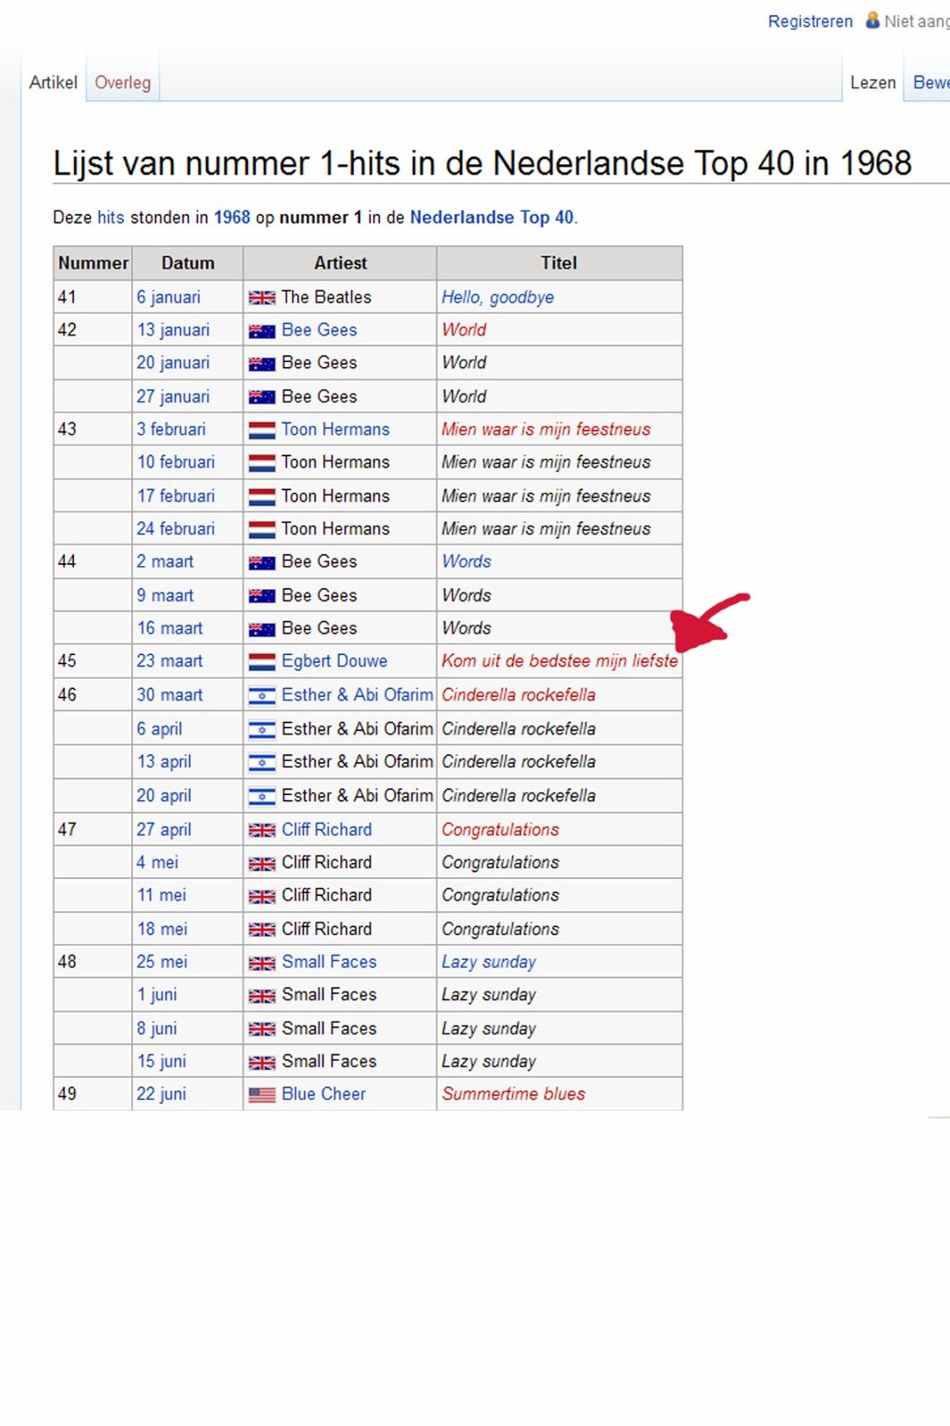Click the Dutch flag beside Egbert Douwe

pyautogui.click(x=262, y=661)
